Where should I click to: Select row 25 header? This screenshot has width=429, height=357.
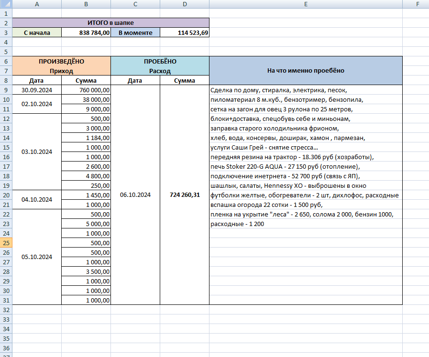[6, 243]
